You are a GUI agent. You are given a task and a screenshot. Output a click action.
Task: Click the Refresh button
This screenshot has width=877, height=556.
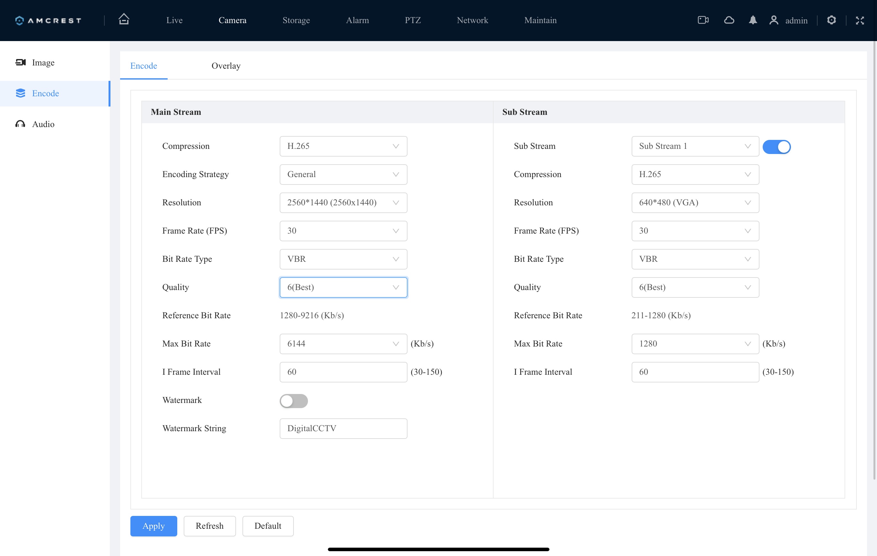tap(209, 526)
